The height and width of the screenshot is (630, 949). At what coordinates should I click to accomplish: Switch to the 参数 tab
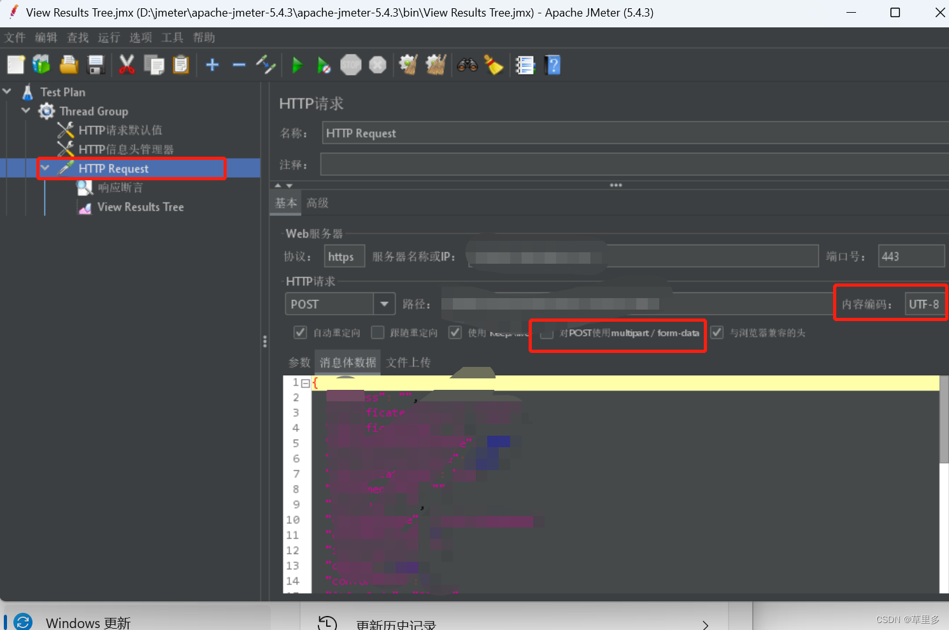[x=299, y=362]
